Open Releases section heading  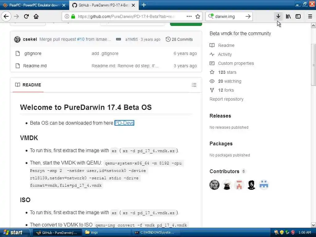point(220,116)
